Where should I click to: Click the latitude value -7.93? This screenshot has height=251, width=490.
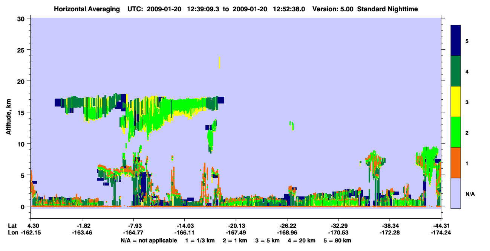[x=133, y=226]
